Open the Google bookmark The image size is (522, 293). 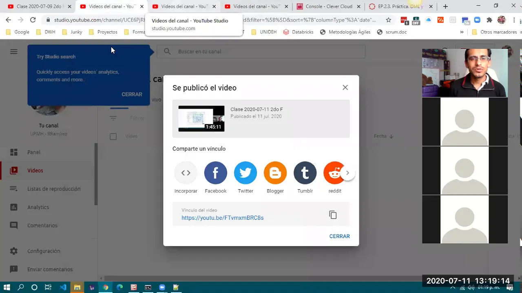(x=18, y=32)
